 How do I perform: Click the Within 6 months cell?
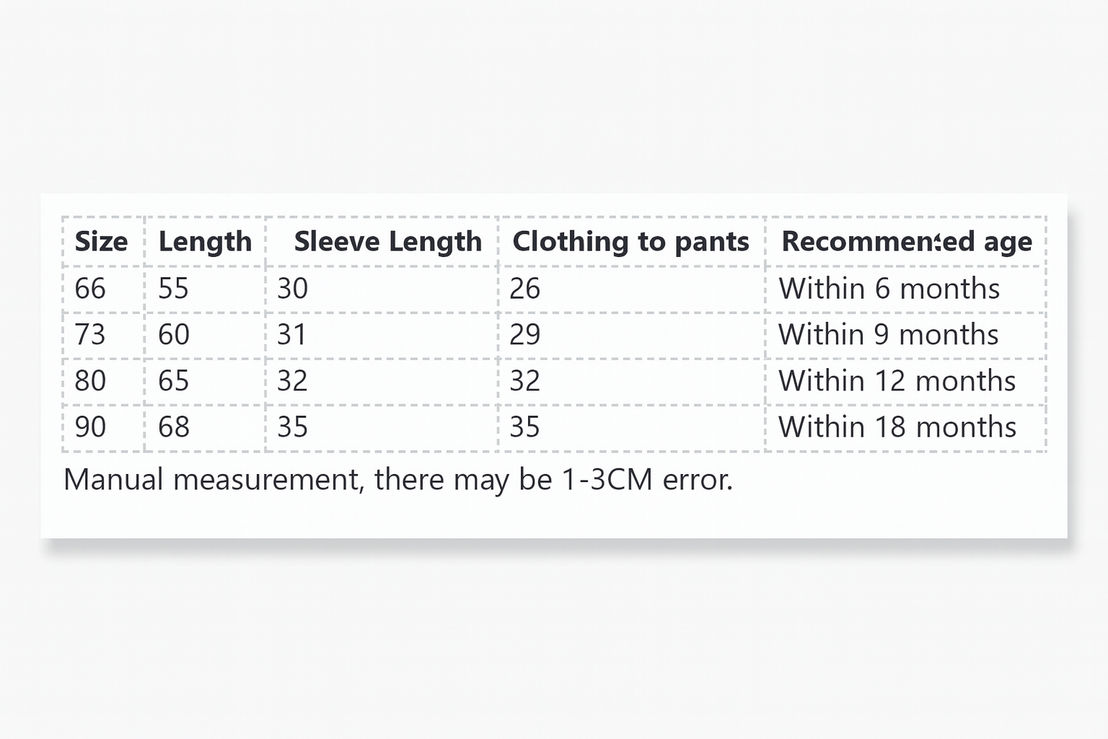coord(889,289)
